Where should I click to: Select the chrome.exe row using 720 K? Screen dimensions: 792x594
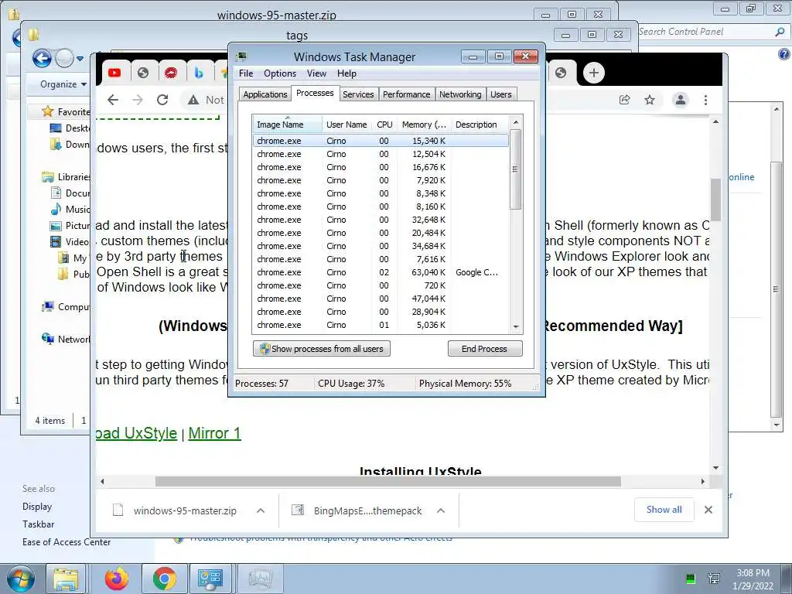point(381,285)
